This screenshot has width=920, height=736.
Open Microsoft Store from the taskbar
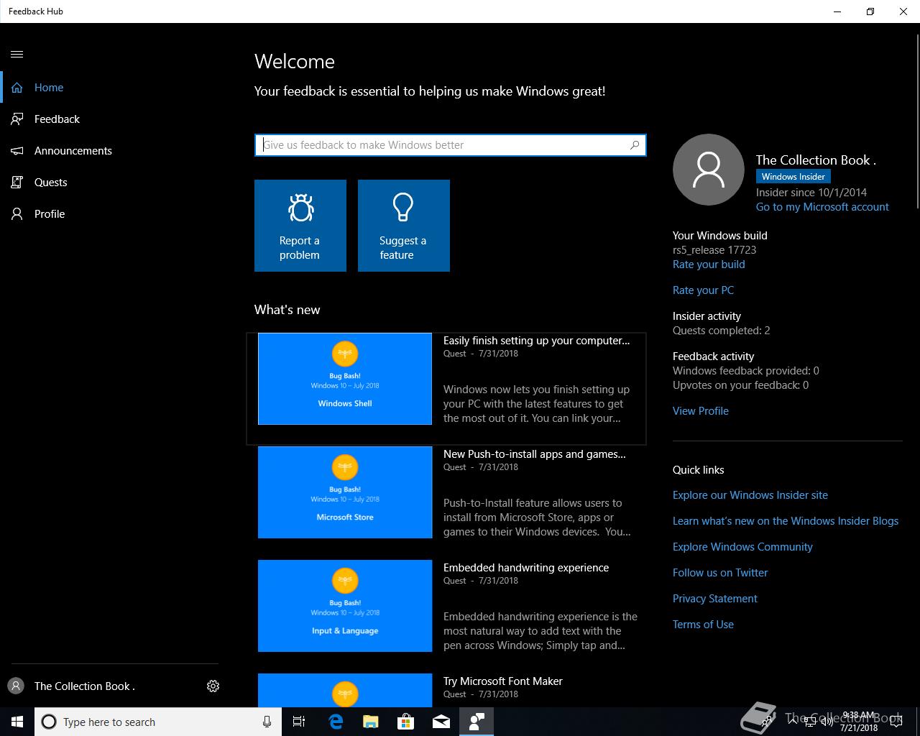(405, 722)
